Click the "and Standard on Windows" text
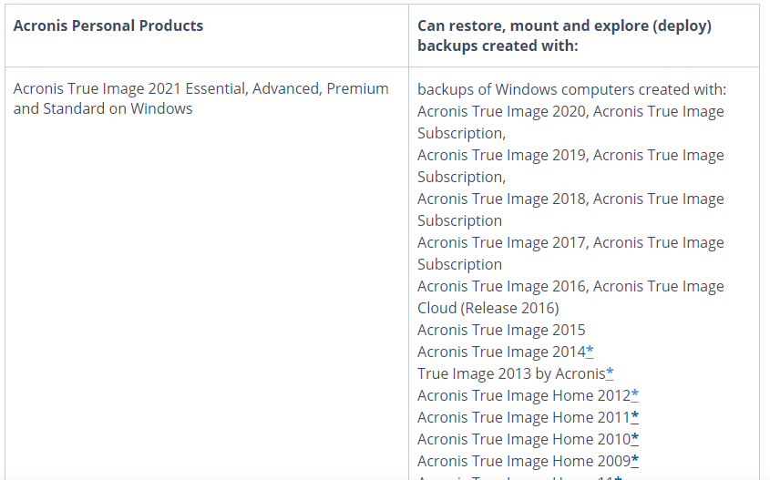Image resolution: width=770 pixels, height=480 pixels. pyautogui.click(x=103, y=109)
